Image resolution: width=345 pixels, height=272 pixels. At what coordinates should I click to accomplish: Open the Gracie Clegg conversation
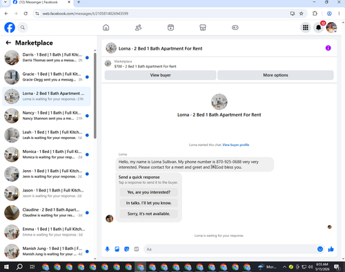pyautogui.click(x=46, y=77)
